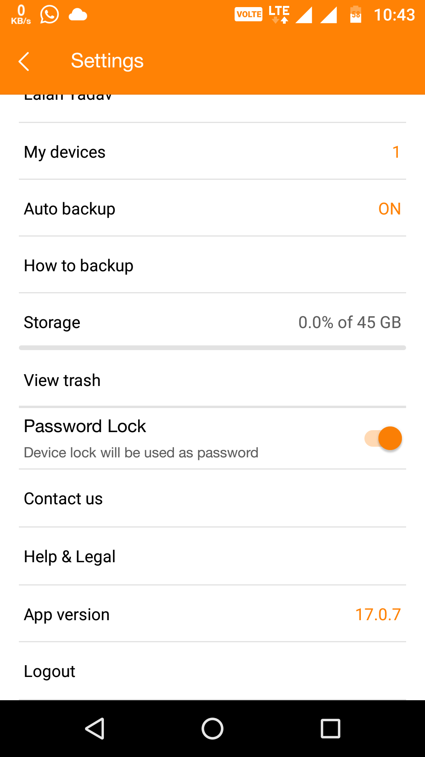425x757 pixels.
Task: Toggle the Password Lock switch
Action: point(383,438)
